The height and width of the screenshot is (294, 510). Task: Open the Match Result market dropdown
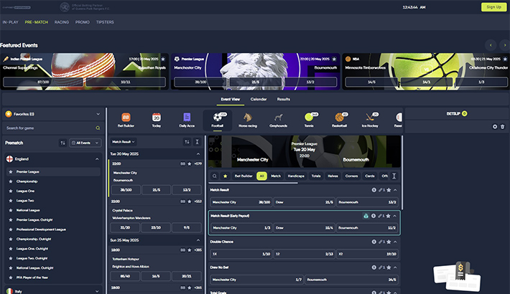coord(124,142)
